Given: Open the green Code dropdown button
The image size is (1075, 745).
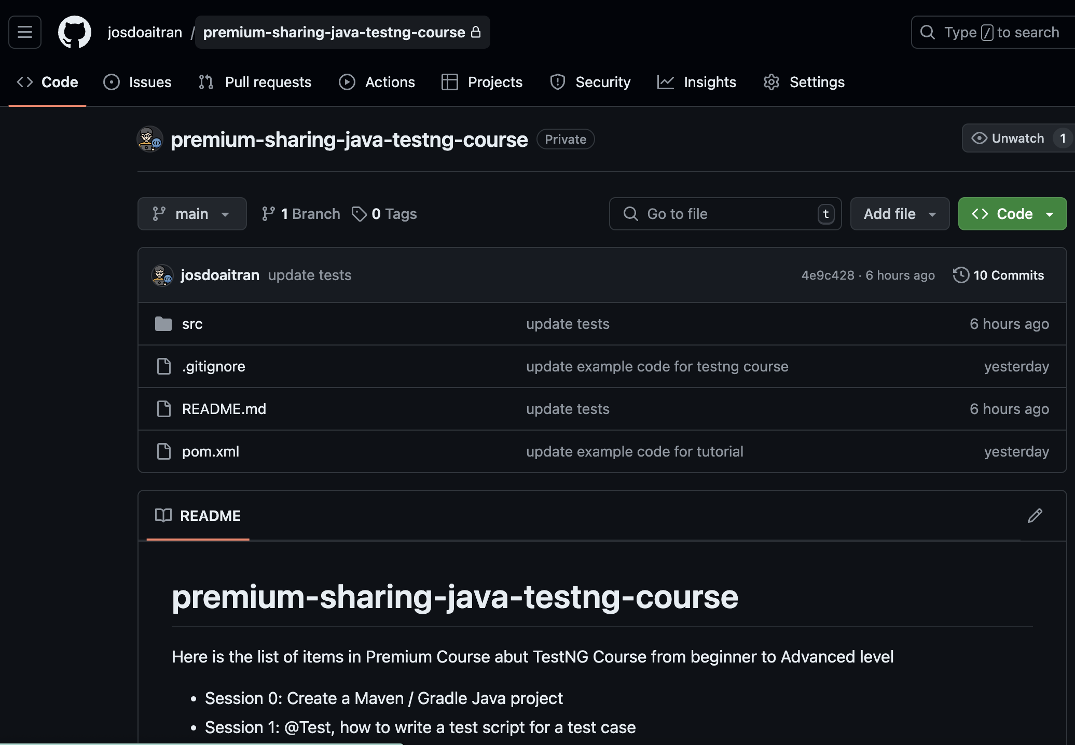Looking at the screenshot, I should [1012, 214].
